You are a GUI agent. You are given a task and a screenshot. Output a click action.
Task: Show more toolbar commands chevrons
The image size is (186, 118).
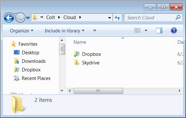94,30
